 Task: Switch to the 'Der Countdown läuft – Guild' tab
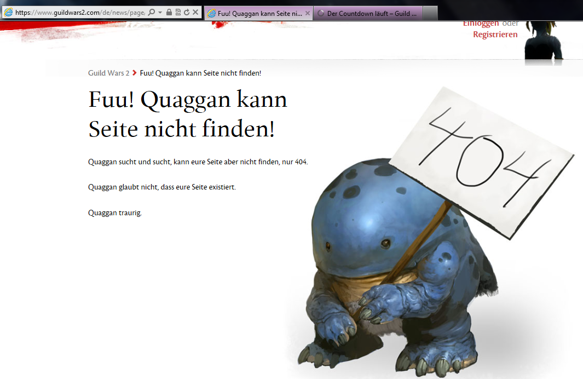click(368, 13)
